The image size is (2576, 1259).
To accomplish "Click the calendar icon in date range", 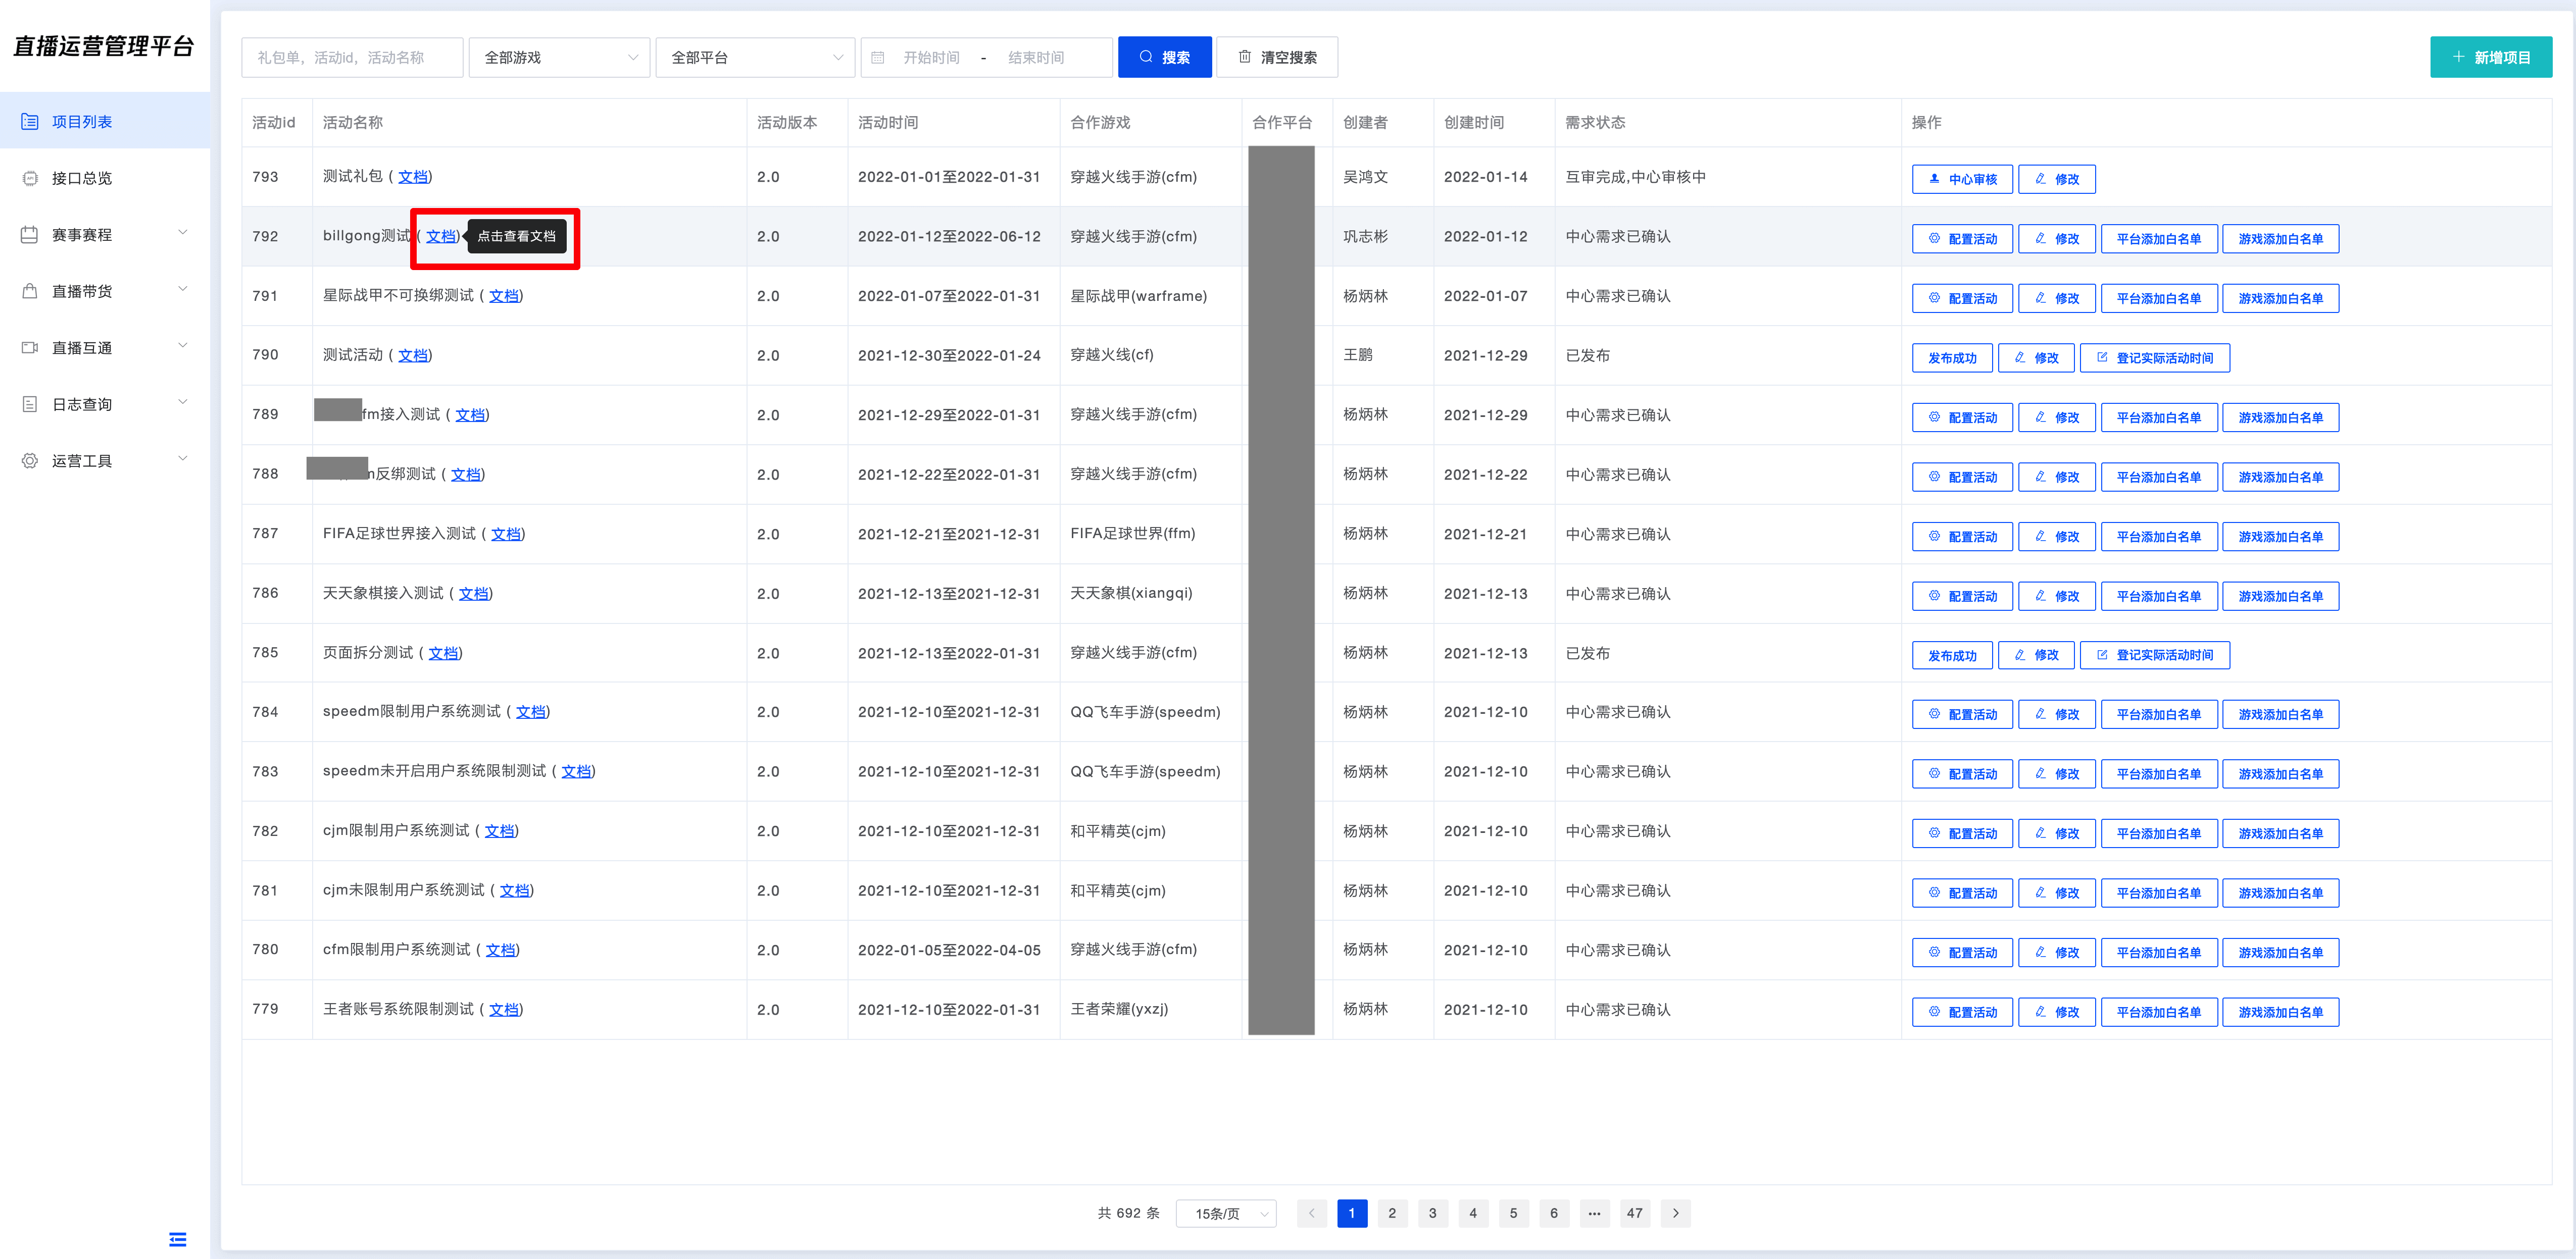I will coord(878,57).
